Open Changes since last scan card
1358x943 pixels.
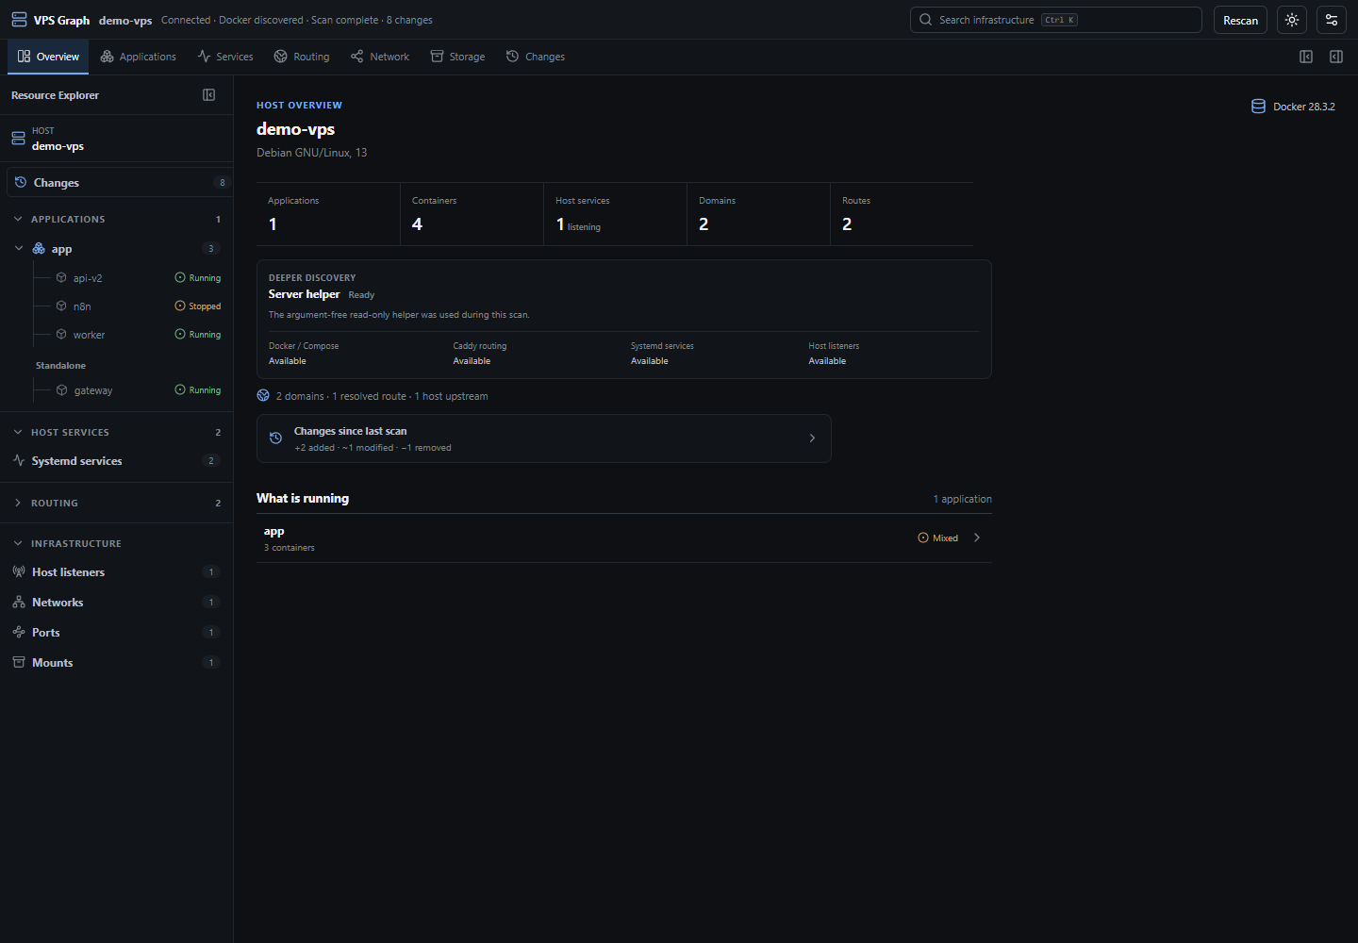tap(544, 438)
